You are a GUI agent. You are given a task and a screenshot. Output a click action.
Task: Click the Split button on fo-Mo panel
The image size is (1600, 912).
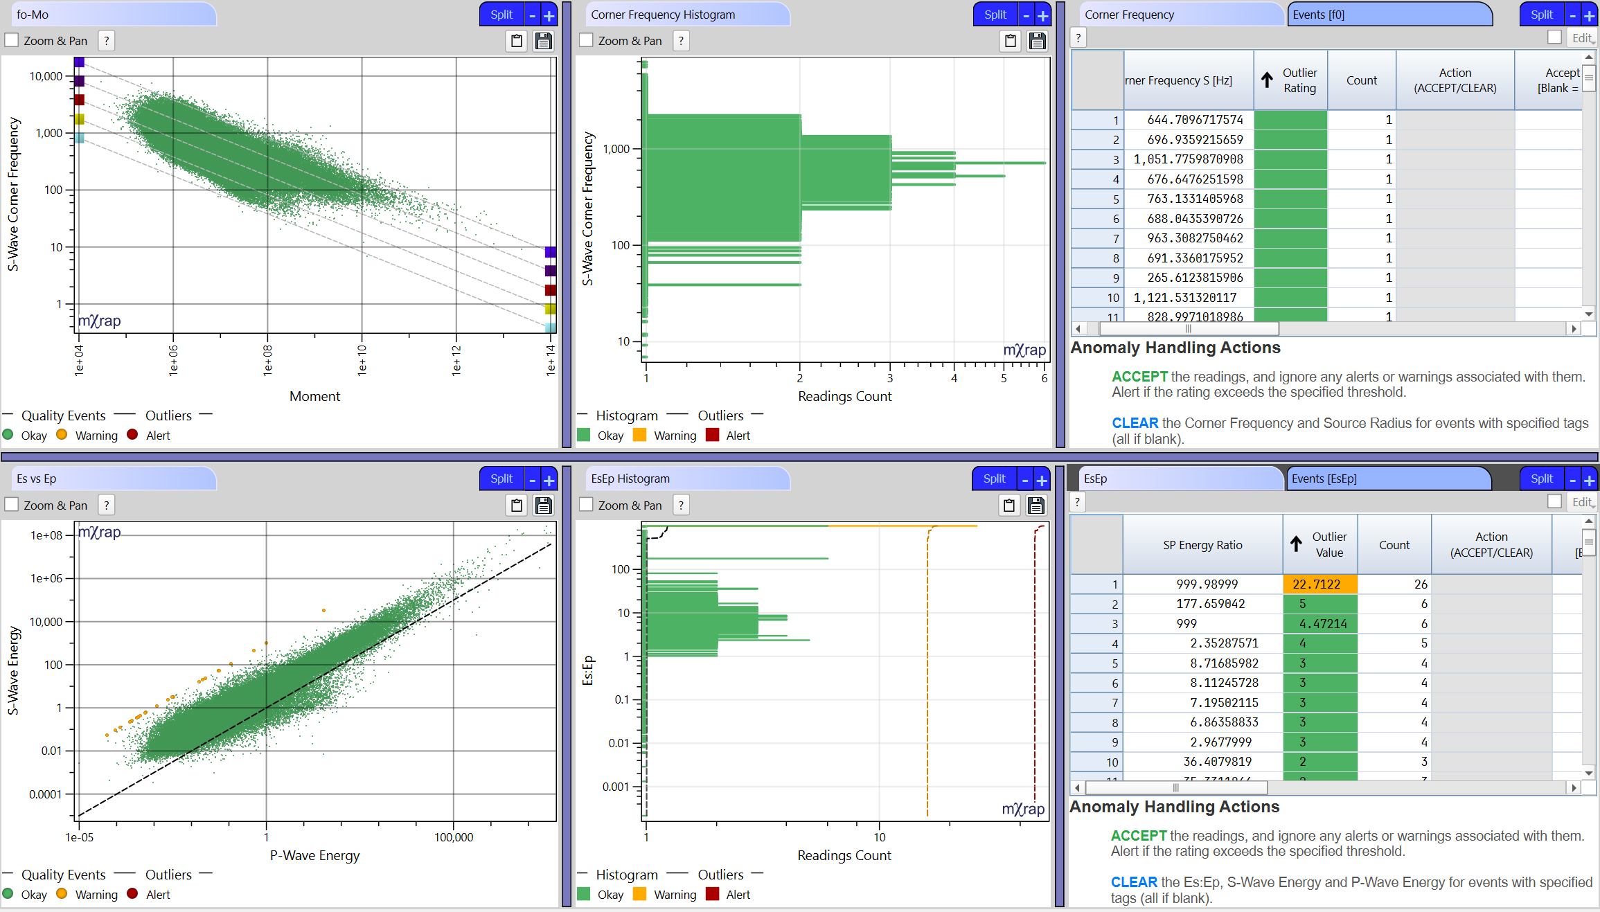[x=501, y=14]
